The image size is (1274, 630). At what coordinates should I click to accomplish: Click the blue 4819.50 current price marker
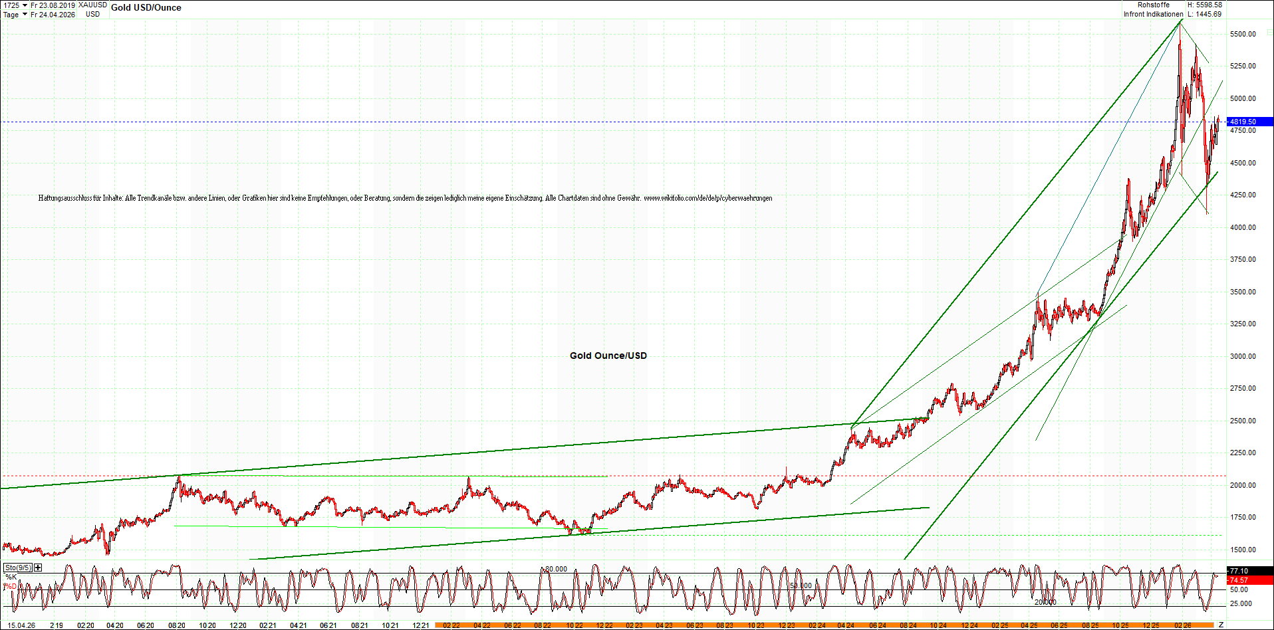click(1249, 122)
